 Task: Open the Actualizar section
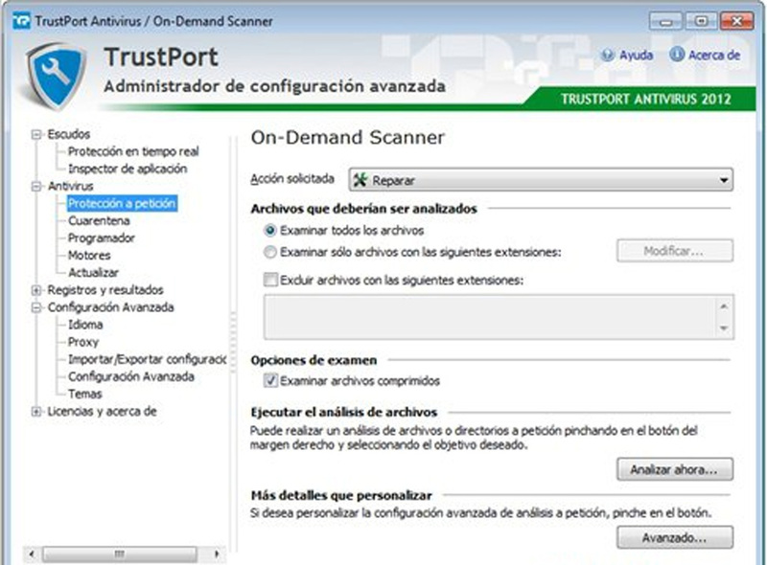[93, 272]
